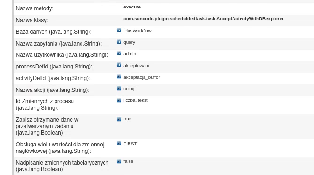Viewport: 314px width, 175px height.
Task: Click the cofnij action name value
Action: [129, 89]
